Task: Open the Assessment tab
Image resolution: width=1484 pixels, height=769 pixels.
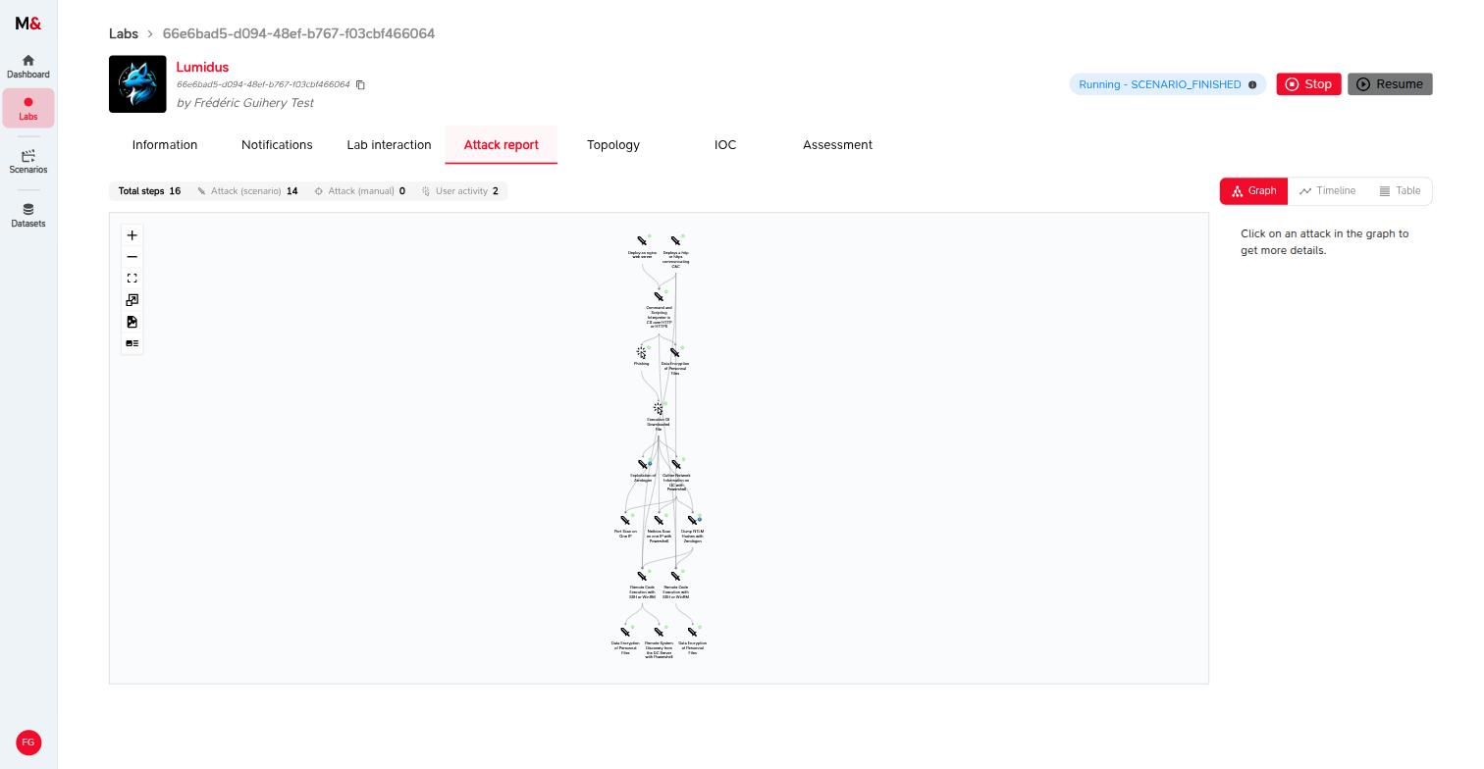Action: click(837, 145)
